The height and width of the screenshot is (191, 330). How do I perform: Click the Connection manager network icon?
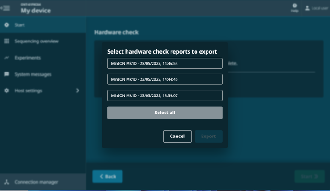[x=6, y=182]
